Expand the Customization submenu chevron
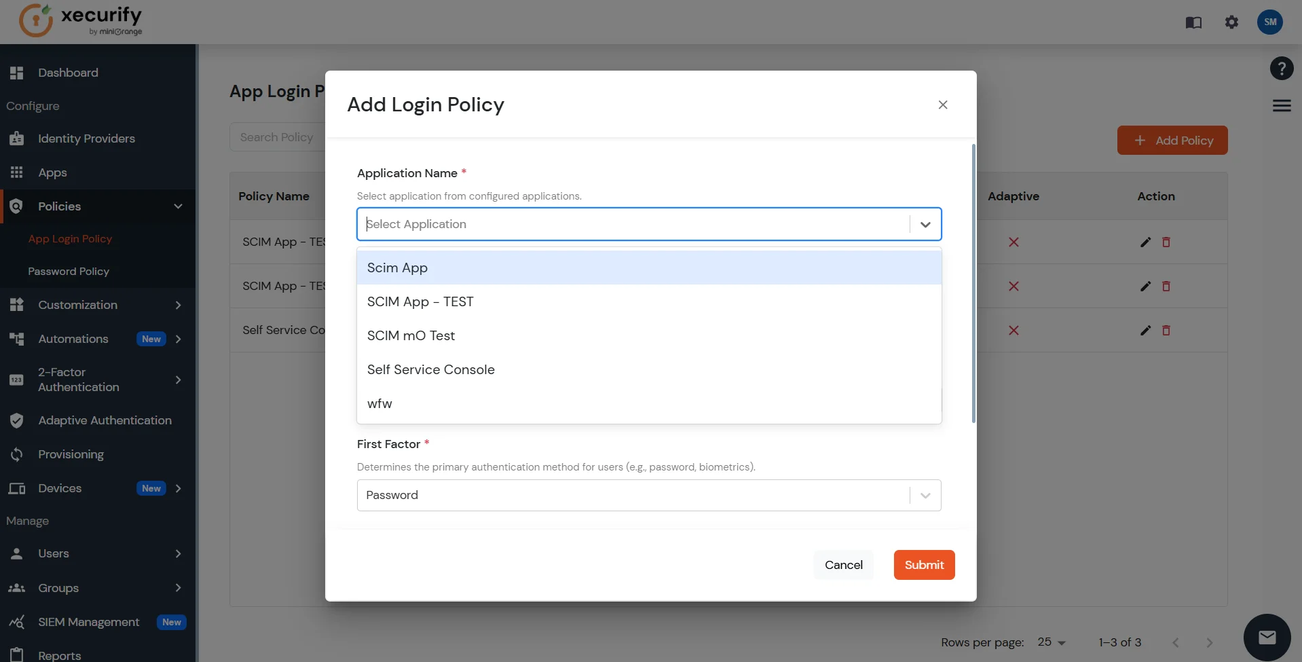The height and width of the screenshot is (662, 1302). pyautogui.click(x=178, y=305)
